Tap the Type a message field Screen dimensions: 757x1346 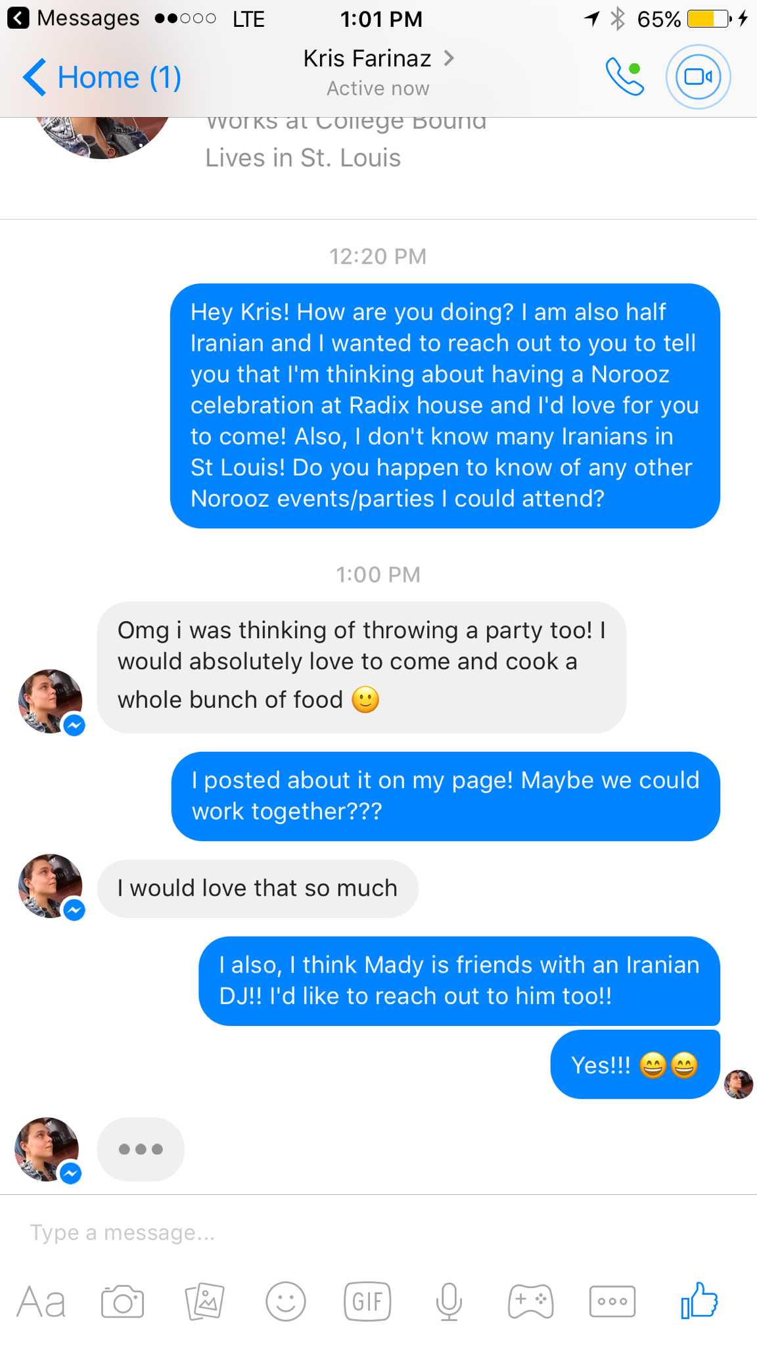tap(329, 1232)
